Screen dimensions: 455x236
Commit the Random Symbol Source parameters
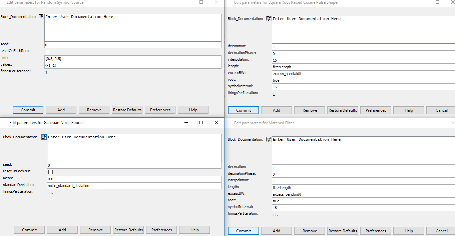tap(28, 110)
